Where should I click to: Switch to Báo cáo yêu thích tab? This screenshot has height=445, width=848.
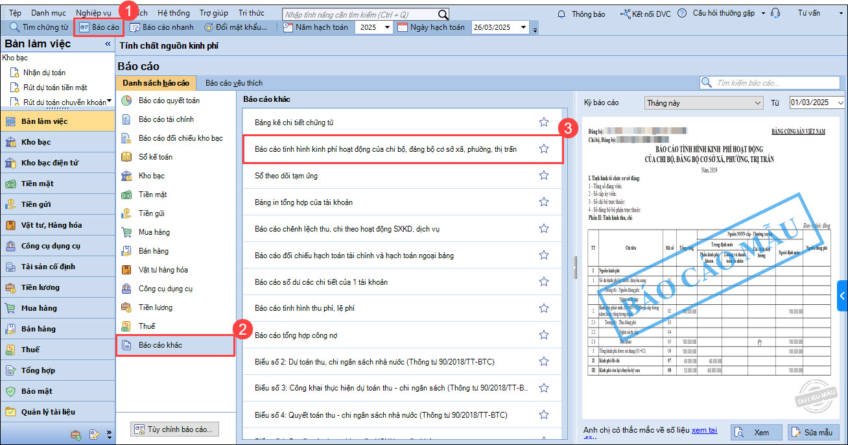233,83
